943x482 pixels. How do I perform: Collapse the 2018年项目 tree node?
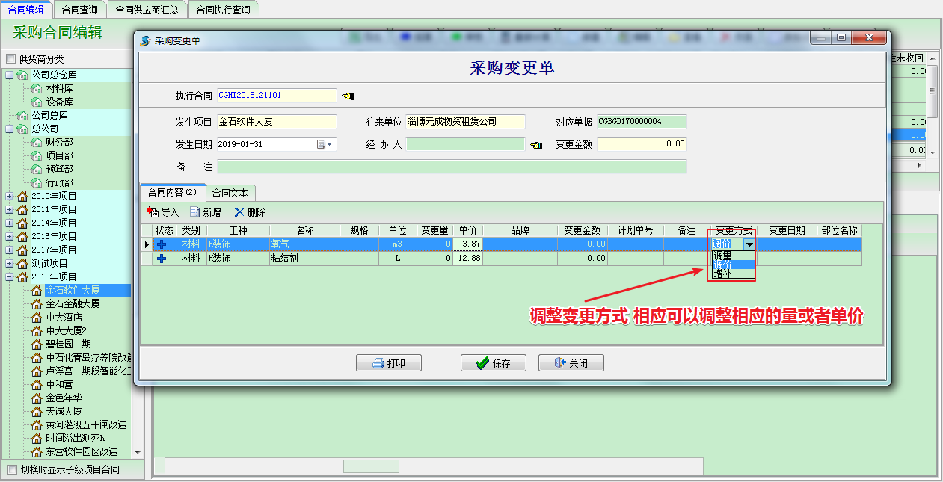coord(10,276)
